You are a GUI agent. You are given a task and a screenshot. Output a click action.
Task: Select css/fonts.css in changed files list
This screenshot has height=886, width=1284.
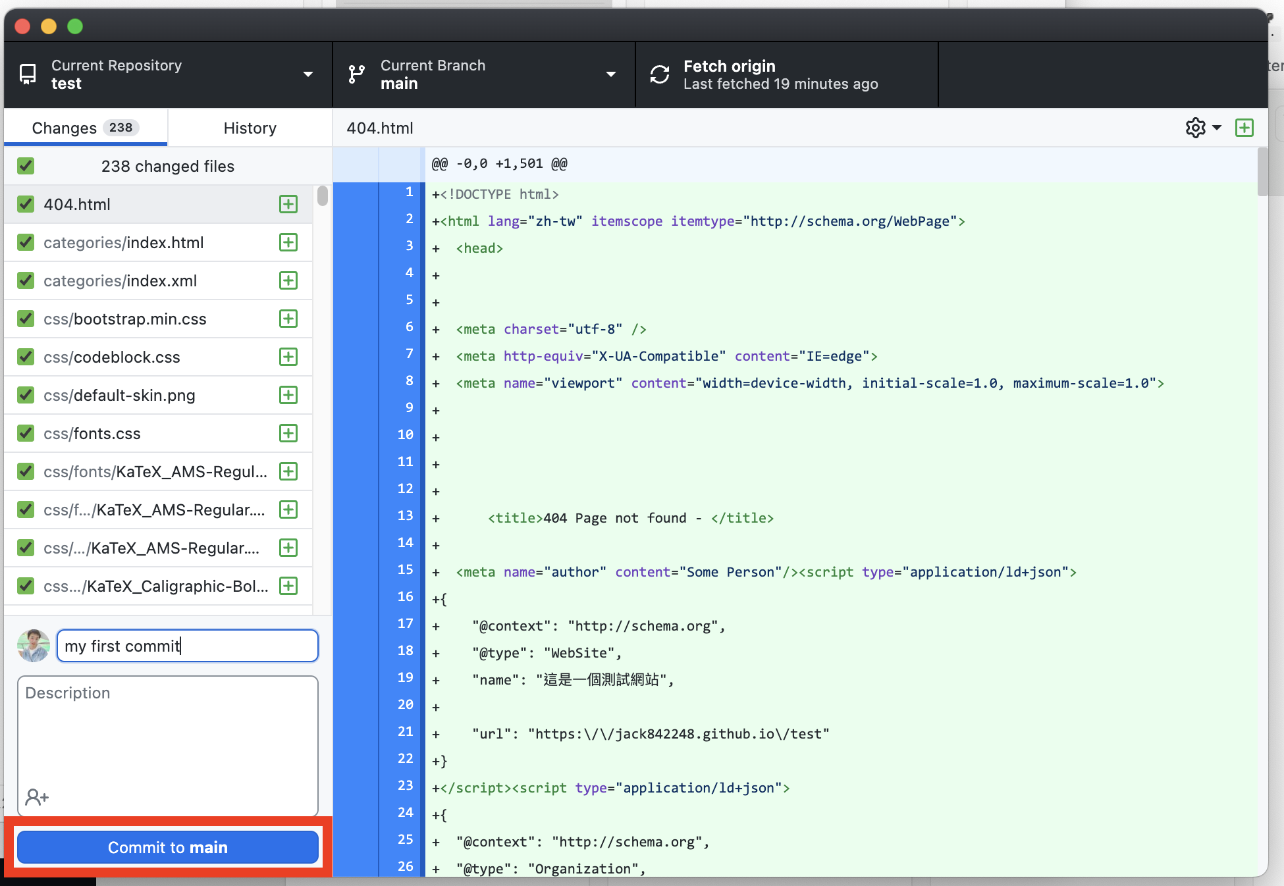coord(159,433)
